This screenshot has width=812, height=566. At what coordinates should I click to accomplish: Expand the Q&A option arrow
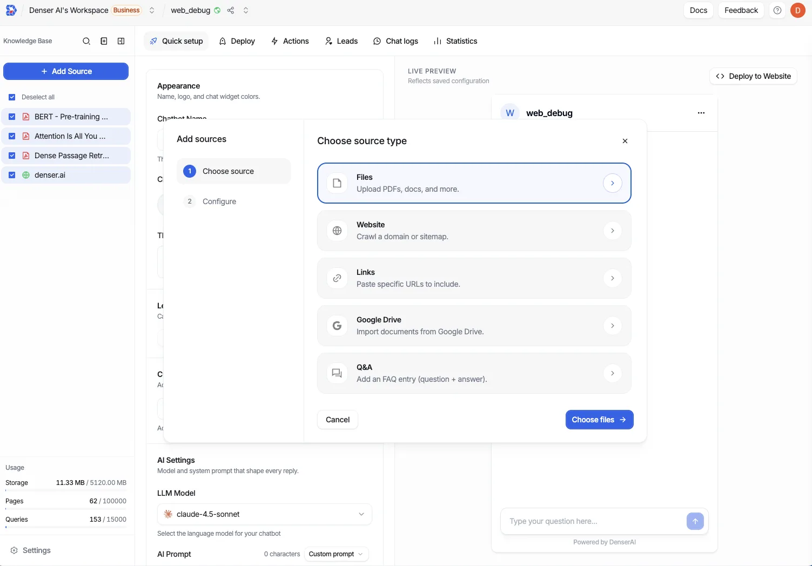613,373
